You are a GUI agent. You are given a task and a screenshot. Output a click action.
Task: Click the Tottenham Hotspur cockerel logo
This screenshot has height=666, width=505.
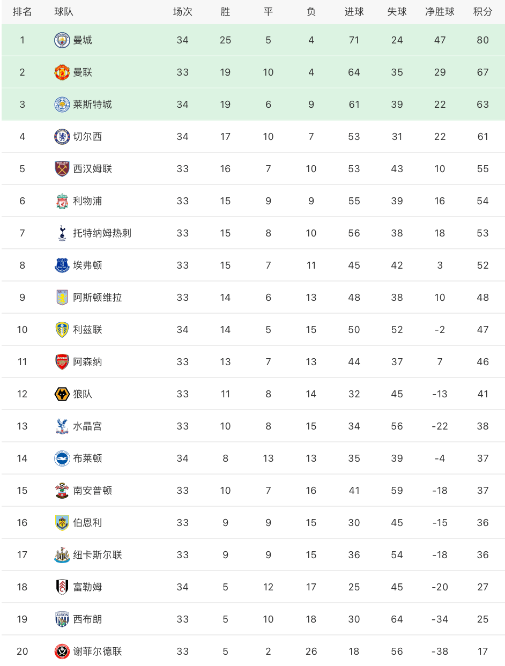[62, 233]
